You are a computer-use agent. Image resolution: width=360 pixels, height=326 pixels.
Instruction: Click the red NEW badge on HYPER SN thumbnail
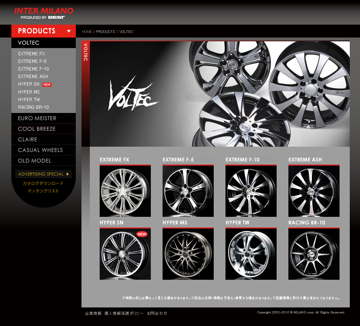pos(142,234)
